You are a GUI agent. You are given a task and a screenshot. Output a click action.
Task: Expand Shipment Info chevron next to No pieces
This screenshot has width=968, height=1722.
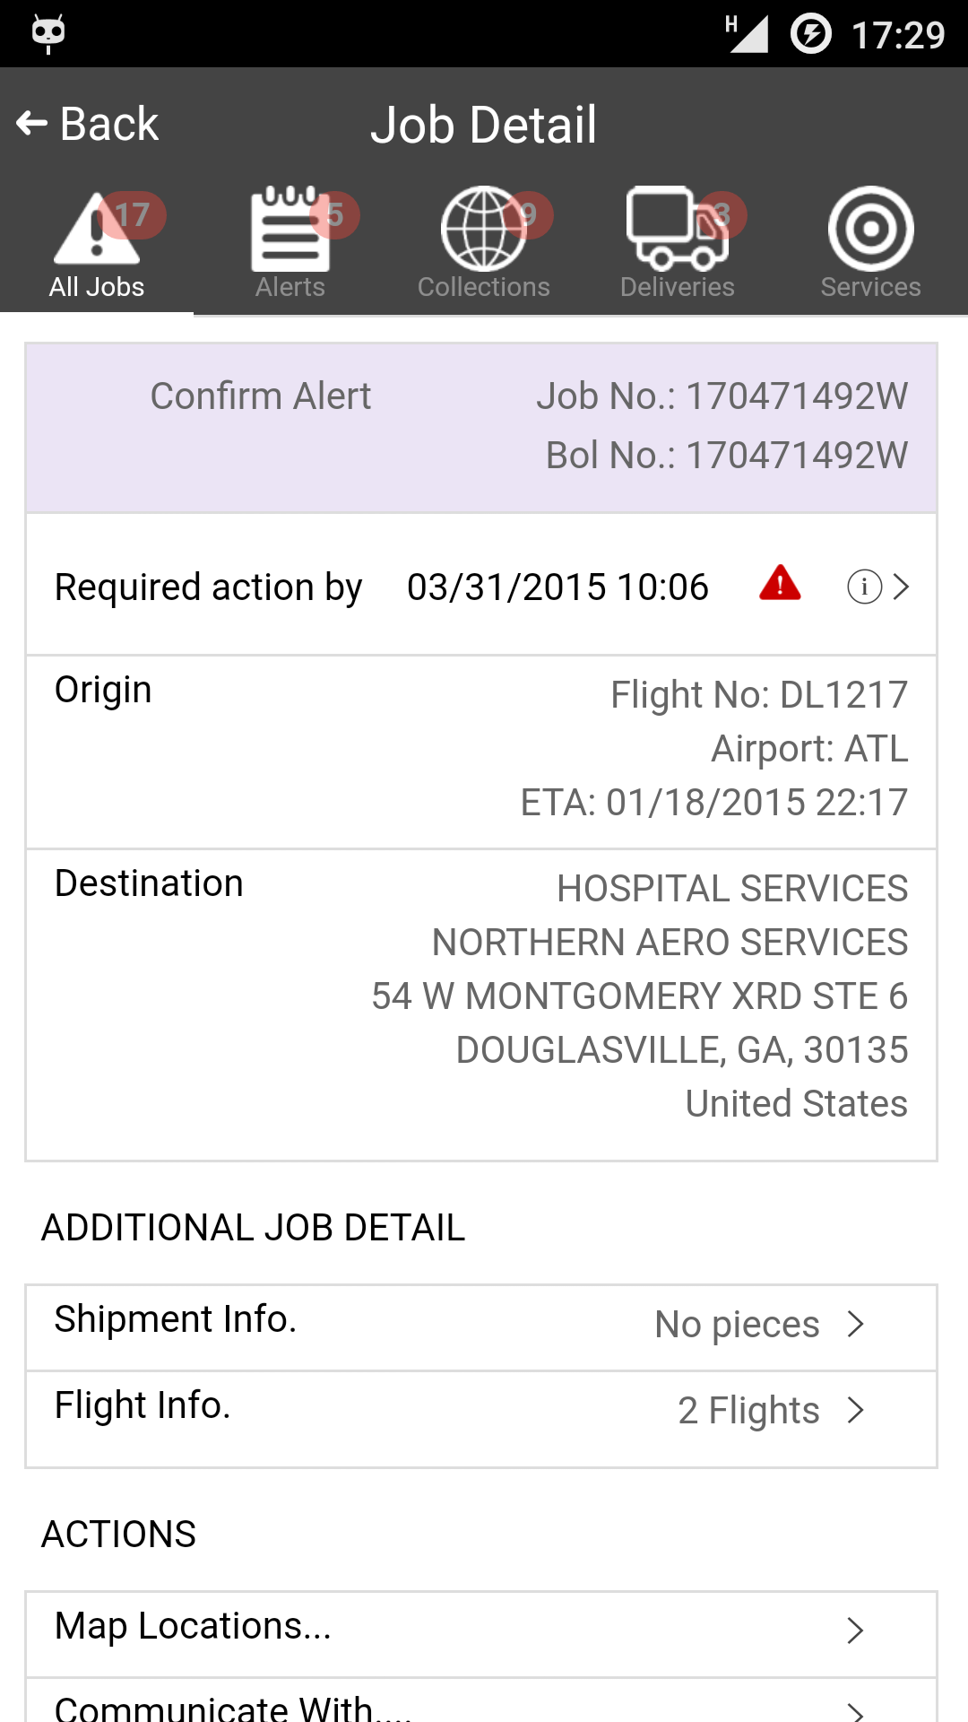[x=856, y=1324]
